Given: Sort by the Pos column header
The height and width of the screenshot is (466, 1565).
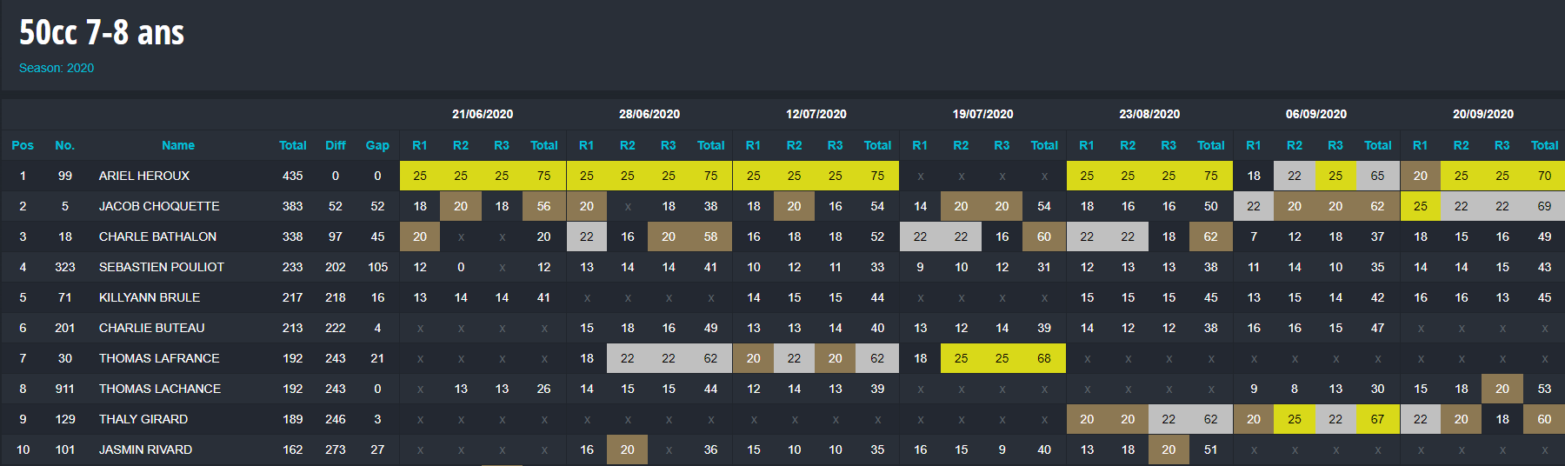Looking at the screenshot, I should [23, 145].
